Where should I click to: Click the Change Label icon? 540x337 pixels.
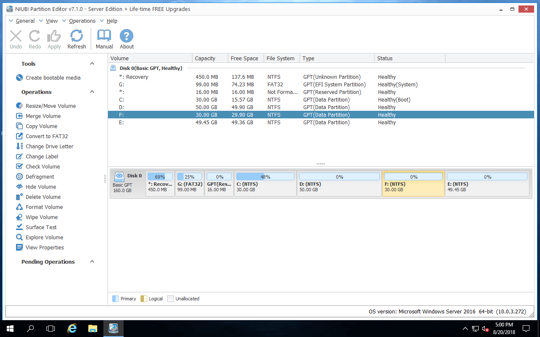(x=19, y=156)
